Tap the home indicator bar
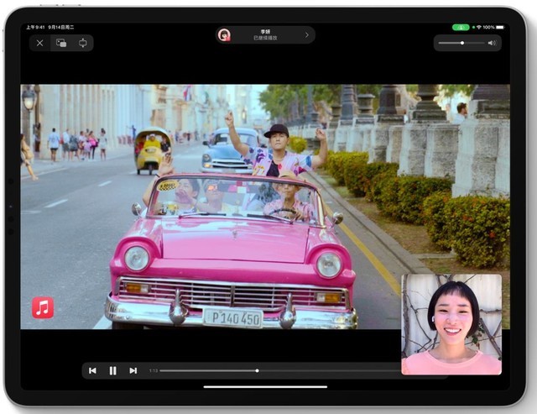Image resolution: width=537 pixels, height=414 pixels. click(265, 387)
